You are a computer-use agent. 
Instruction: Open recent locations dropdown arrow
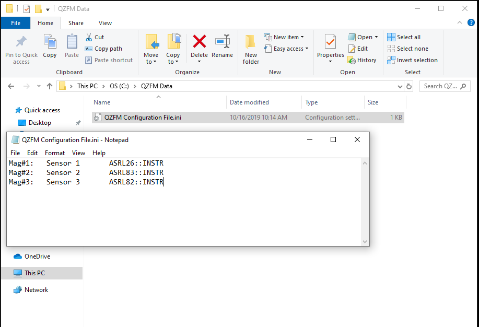(x=39, y=86)
